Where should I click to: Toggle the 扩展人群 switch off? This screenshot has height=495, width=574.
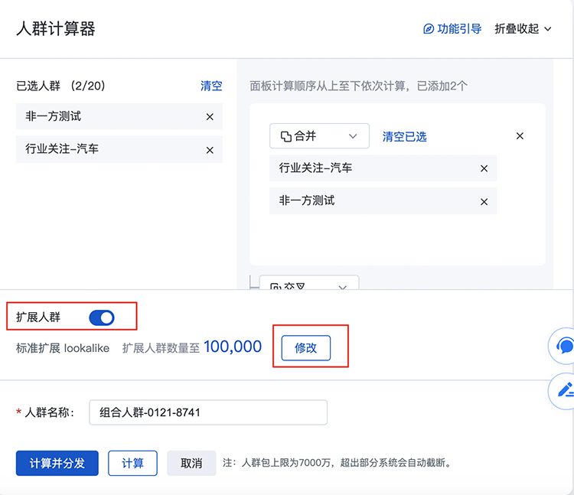point(102,318)
